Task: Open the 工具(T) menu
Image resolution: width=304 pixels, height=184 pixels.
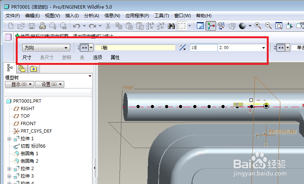Action: [x=162, y=16]
